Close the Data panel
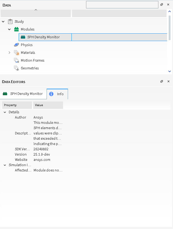This screenshot has width=173, height=229. [x=168, y=5]
